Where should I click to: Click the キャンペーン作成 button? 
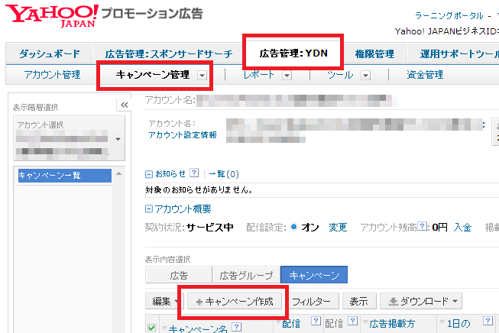pos(235,301)
